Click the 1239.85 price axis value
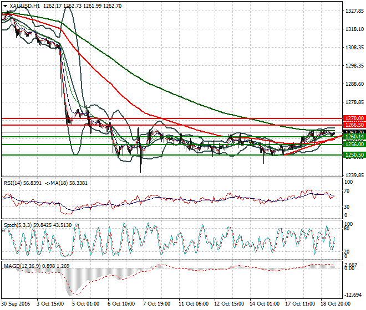366x310 pixels. [x=354, y=175]
